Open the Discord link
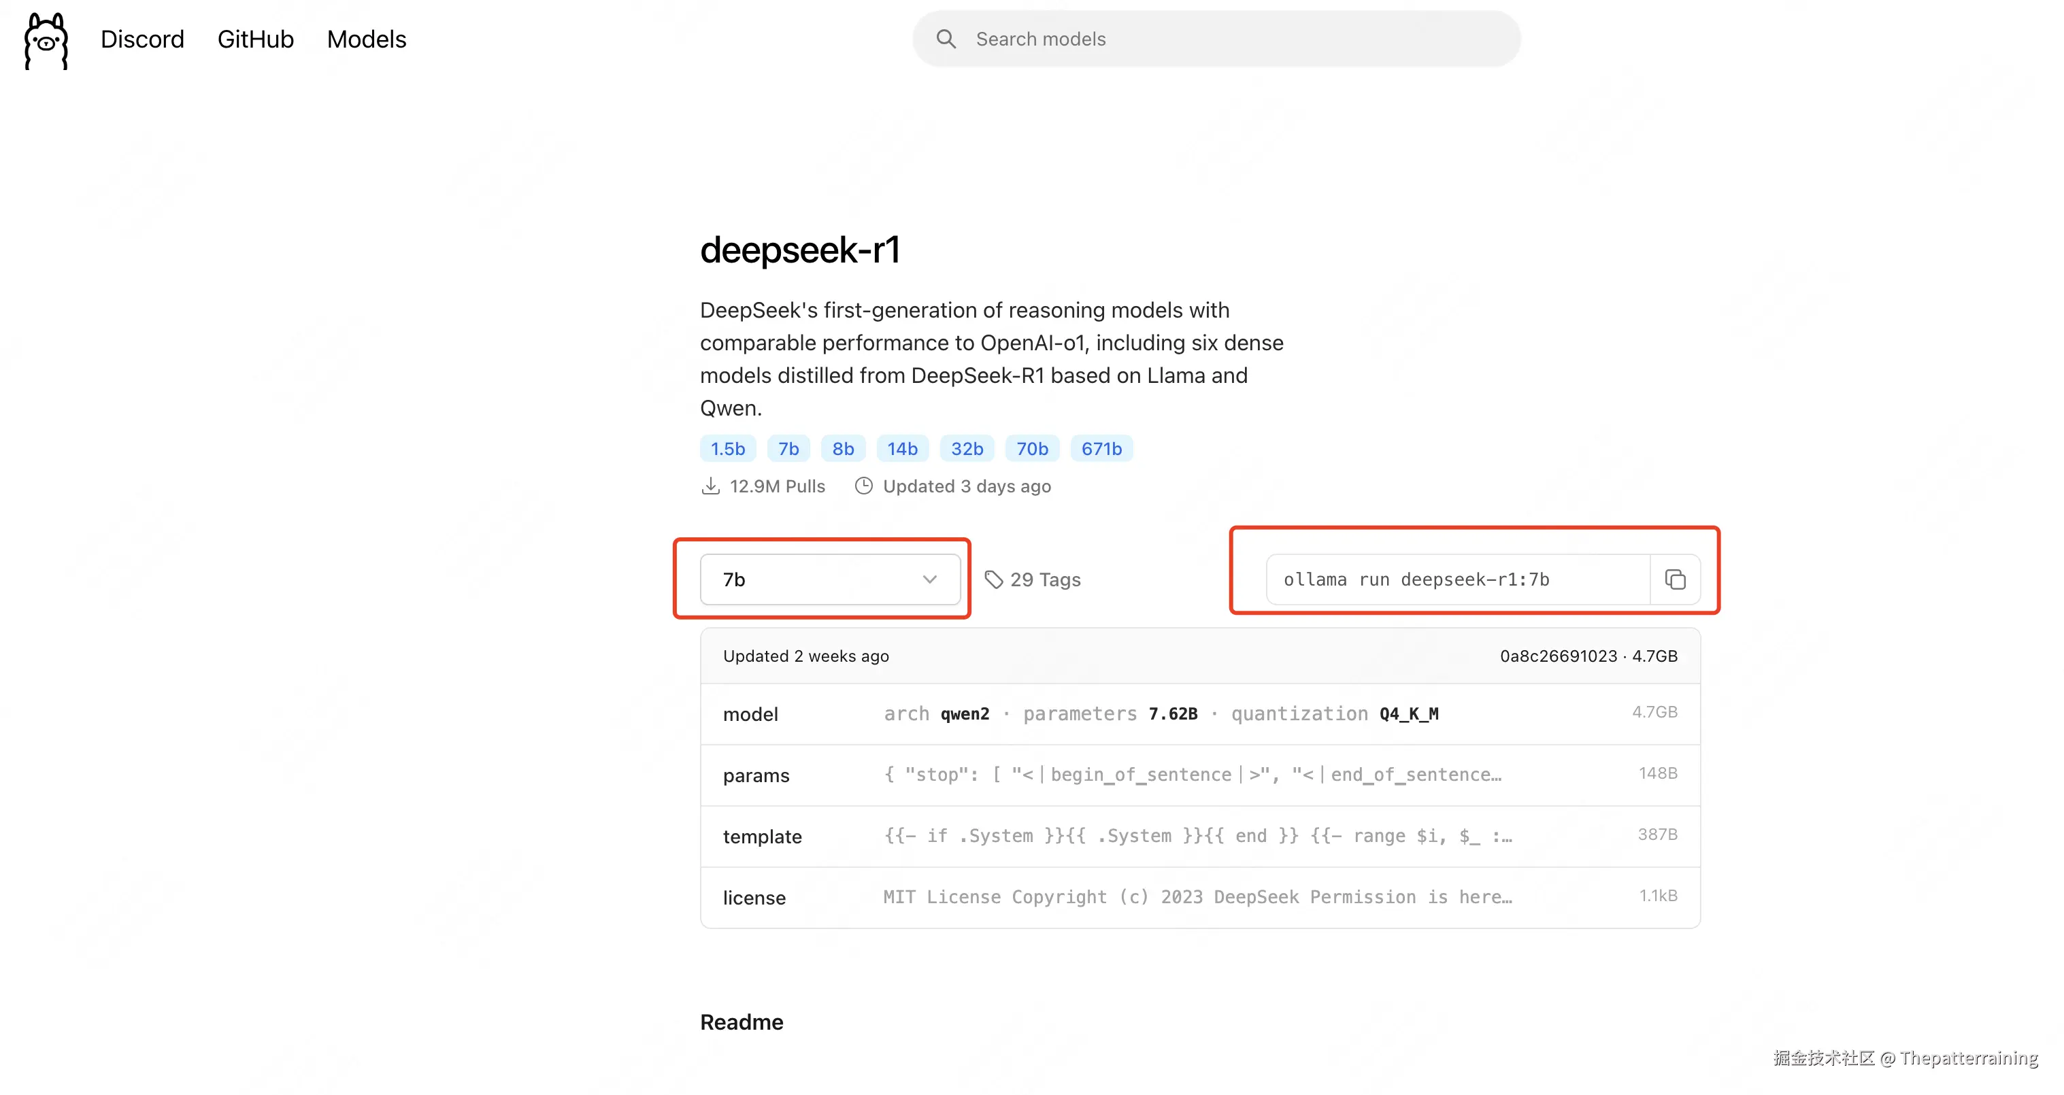The height and width of the screenshot is (1095, 2064). (142, 39)
